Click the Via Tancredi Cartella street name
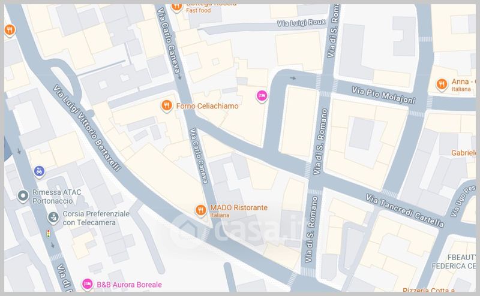The image size is (480, 296). tap(404, 211)
